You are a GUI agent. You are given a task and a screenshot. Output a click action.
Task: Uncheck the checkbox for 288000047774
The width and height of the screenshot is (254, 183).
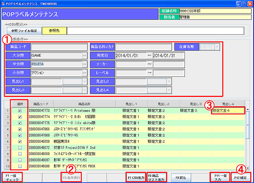coord(20,117)
